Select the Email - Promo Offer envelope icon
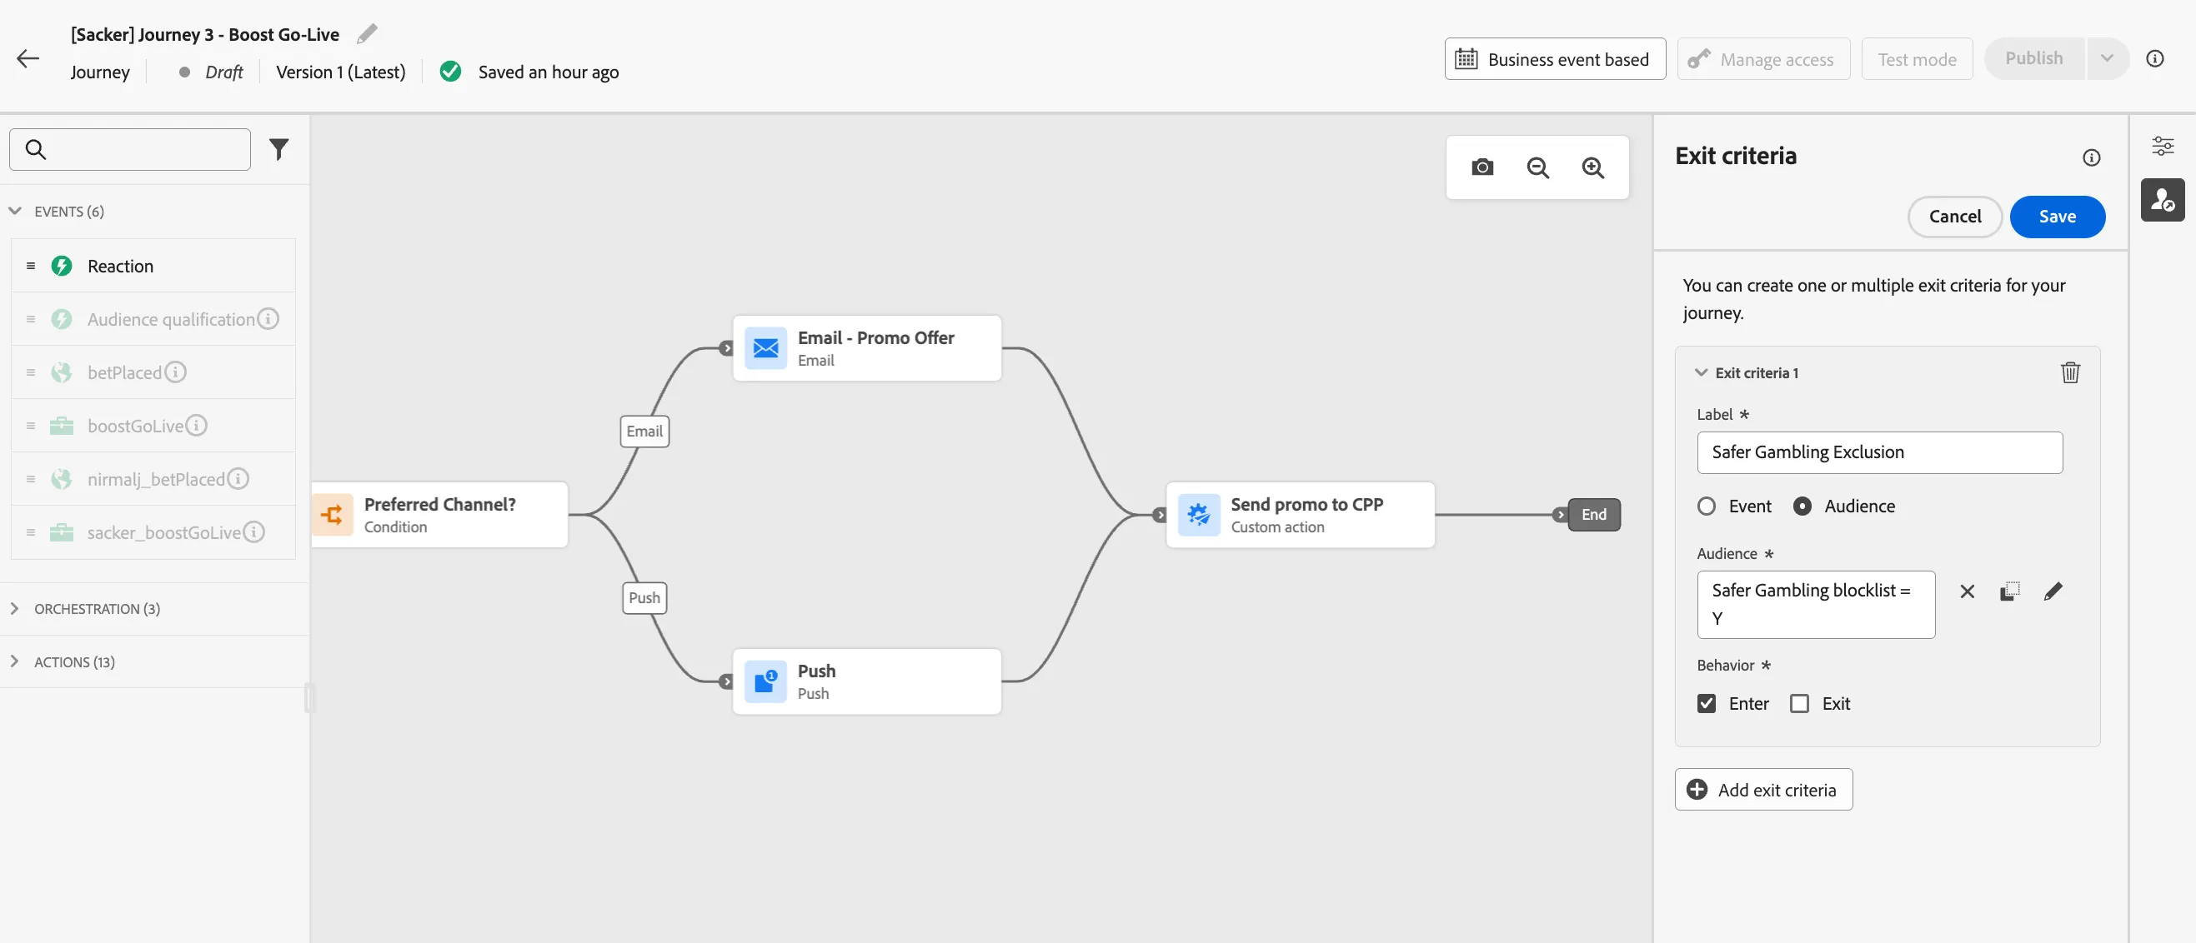 pyautogui.click(x=765, y=348)
